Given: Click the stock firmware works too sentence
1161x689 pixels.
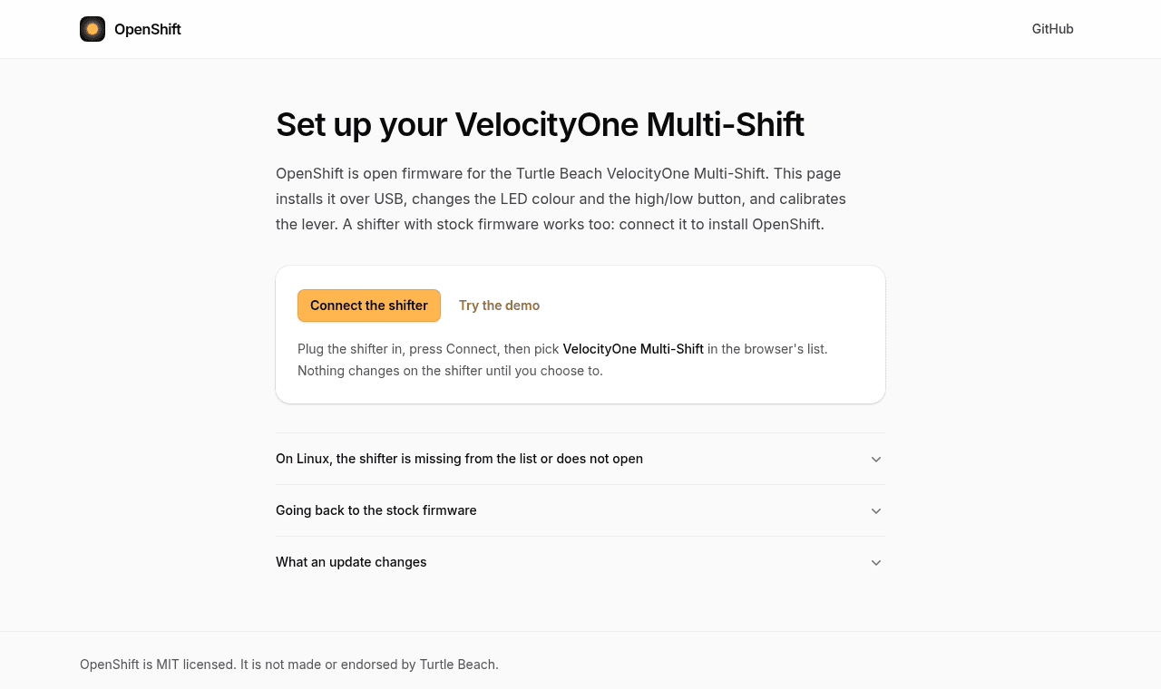Looking at the screenshot, I should click(583, 224).
